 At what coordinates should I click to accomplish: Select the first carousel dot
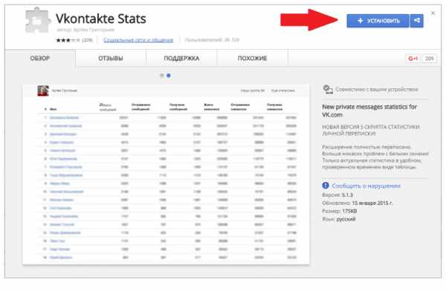(x=161, y=76)
